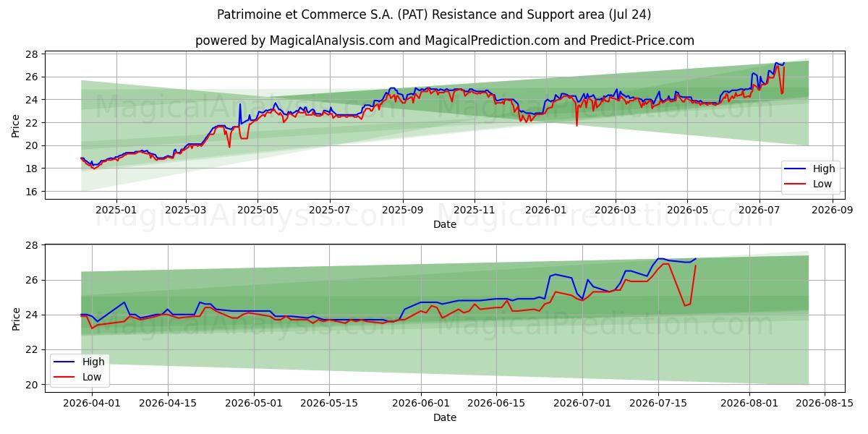Click the '18' price tick on top chart
This screenshot has height=434, width=868.
click(x=33, y=169)
